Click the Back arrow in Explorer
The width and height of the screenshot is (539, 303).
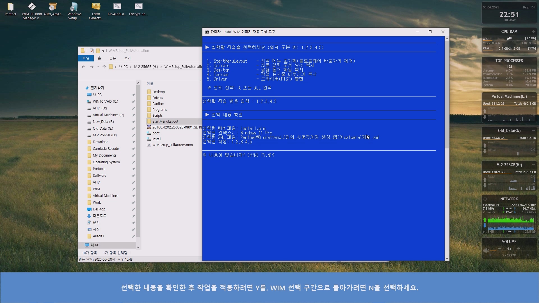pos(83,67)
